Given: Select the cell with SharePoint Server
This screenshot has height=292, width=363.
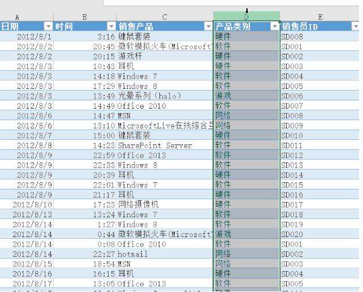Looking at the screenshot, I should pos(165,145).
